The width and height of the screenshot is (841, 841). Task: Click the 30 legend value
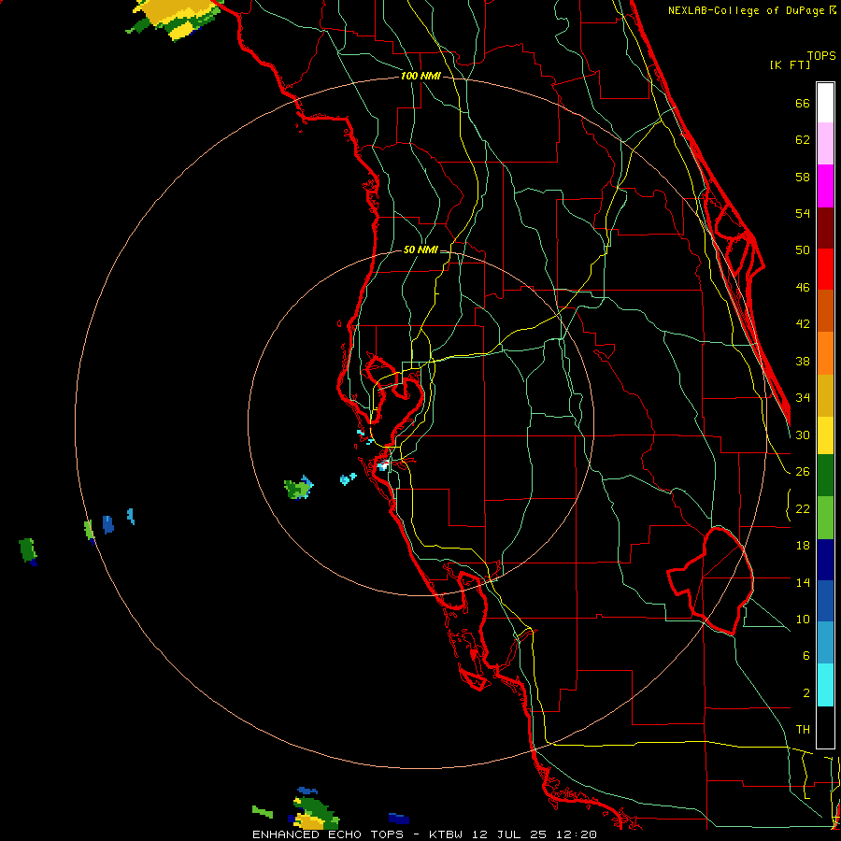(x=803, y=435)
